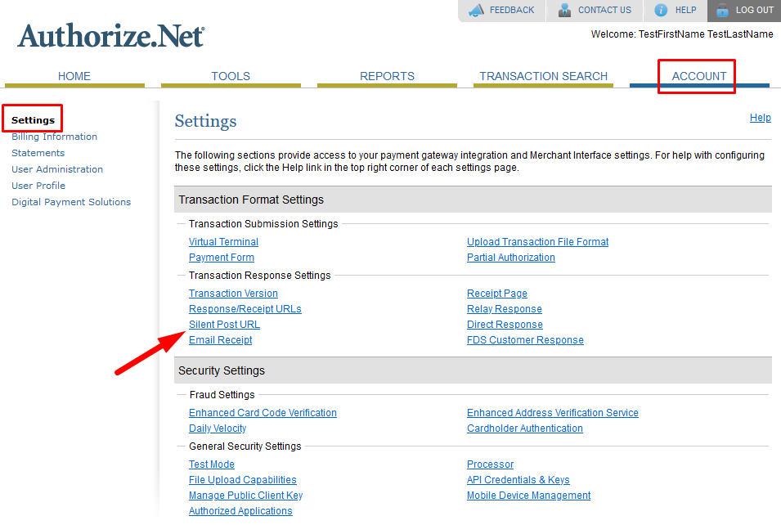Viewport: 781px width, 525px height.
Task: Open the Relay Response settings link
Action: pos(504,309)
